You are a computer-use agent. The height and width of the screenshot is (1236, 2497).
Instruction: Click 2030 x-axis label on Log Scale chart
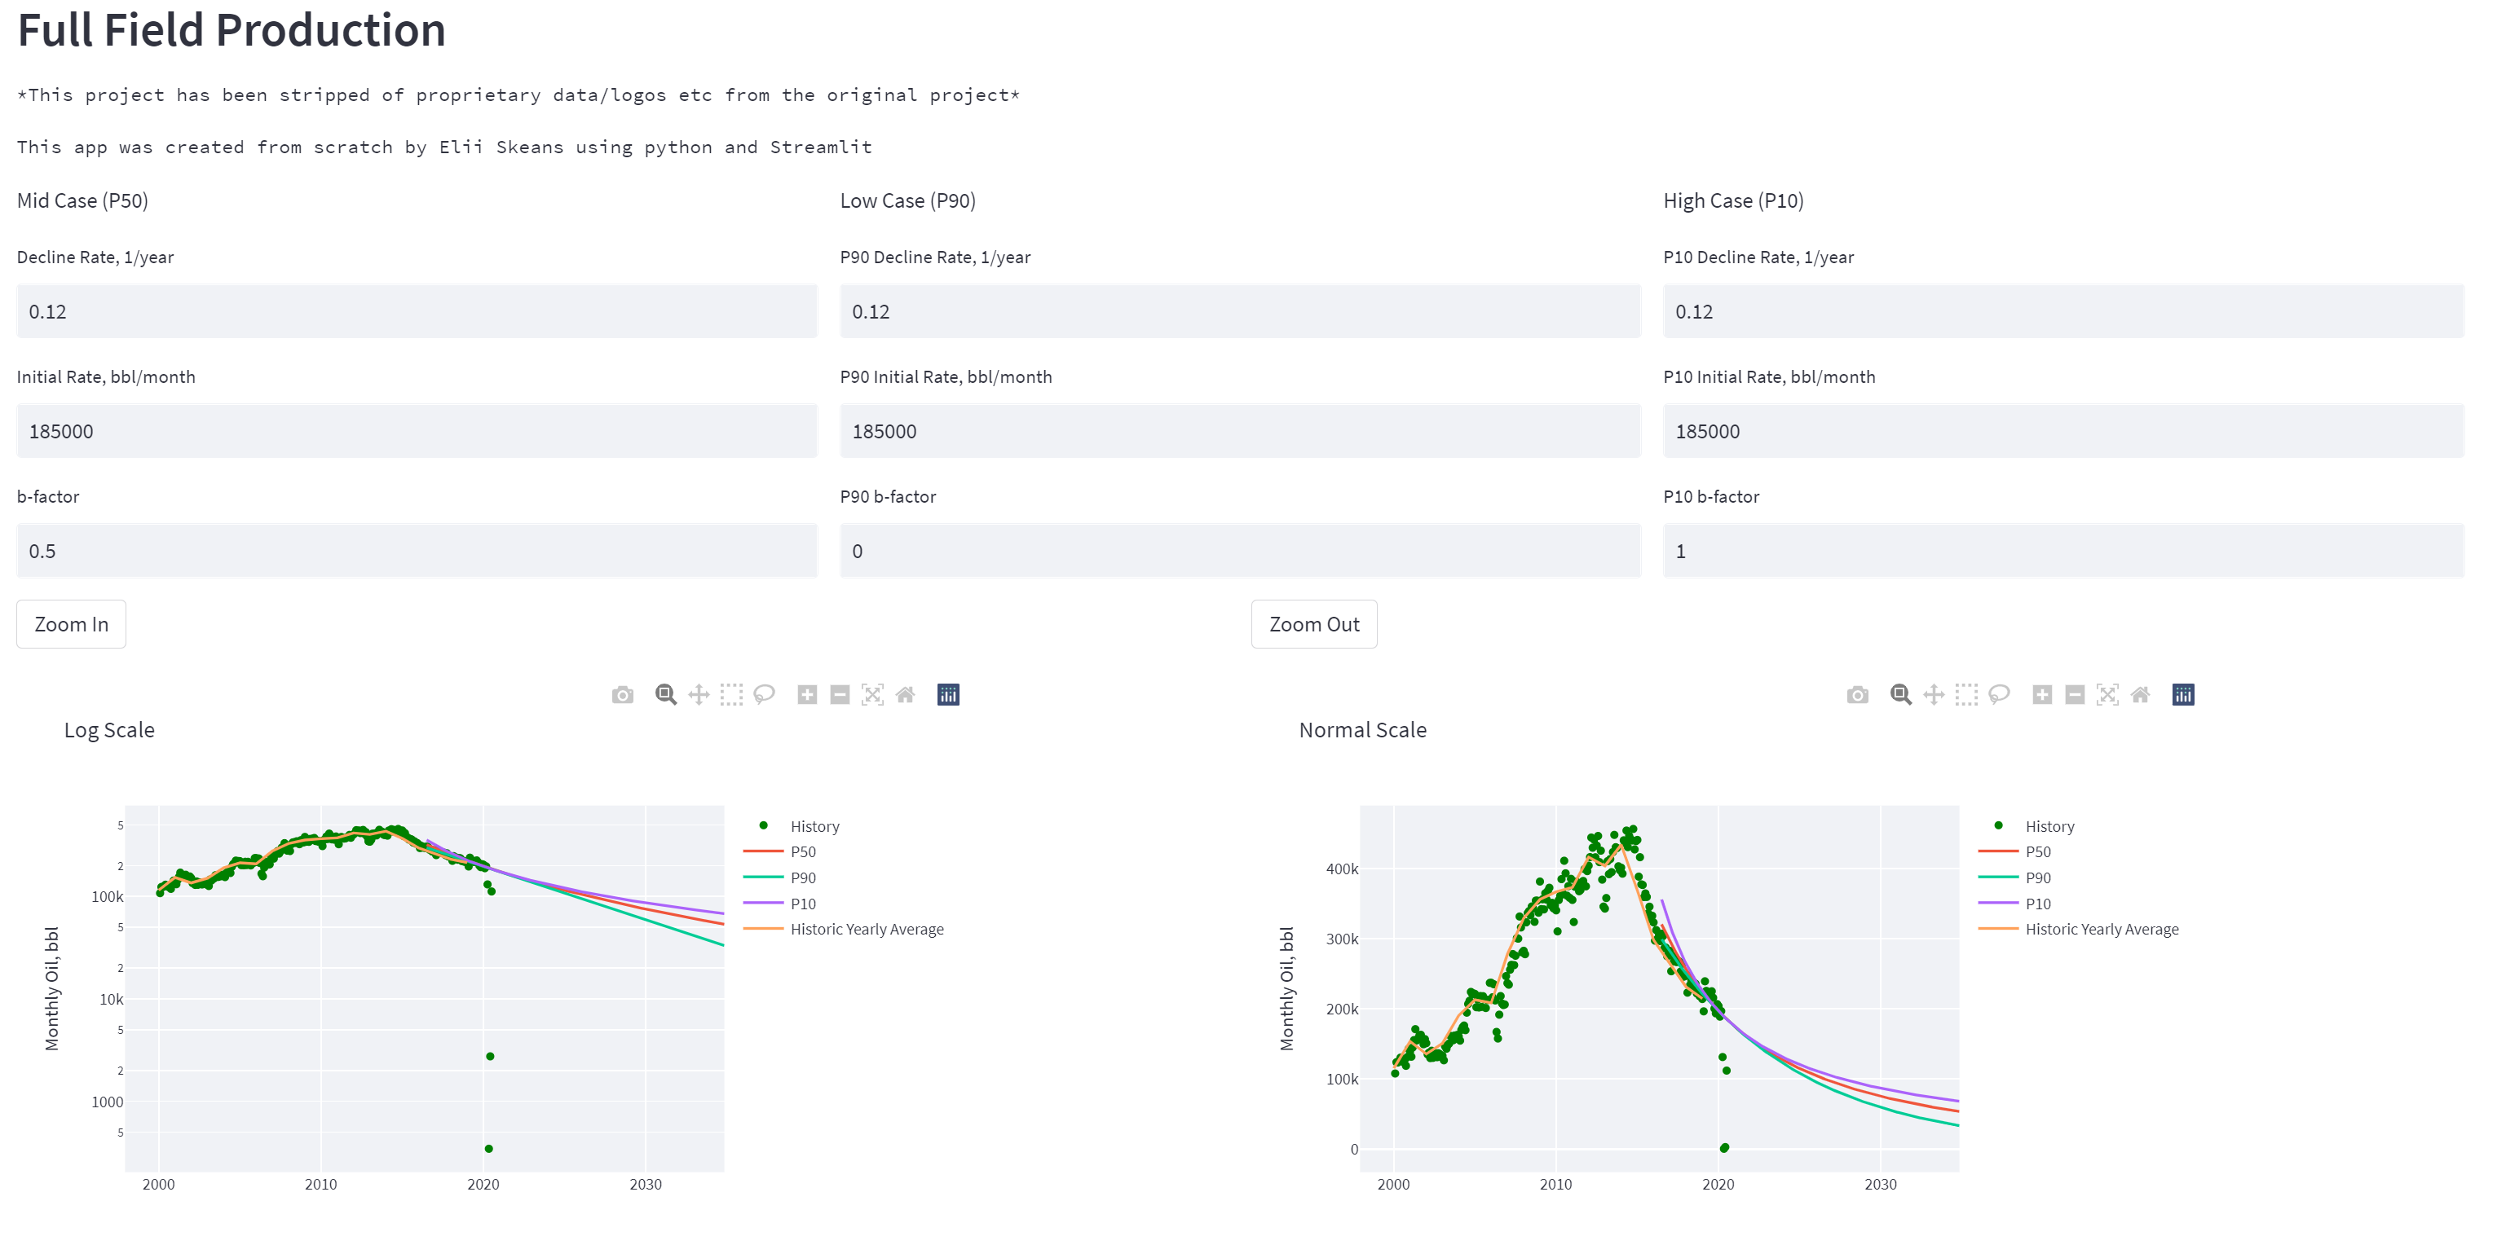point(646,1184)
